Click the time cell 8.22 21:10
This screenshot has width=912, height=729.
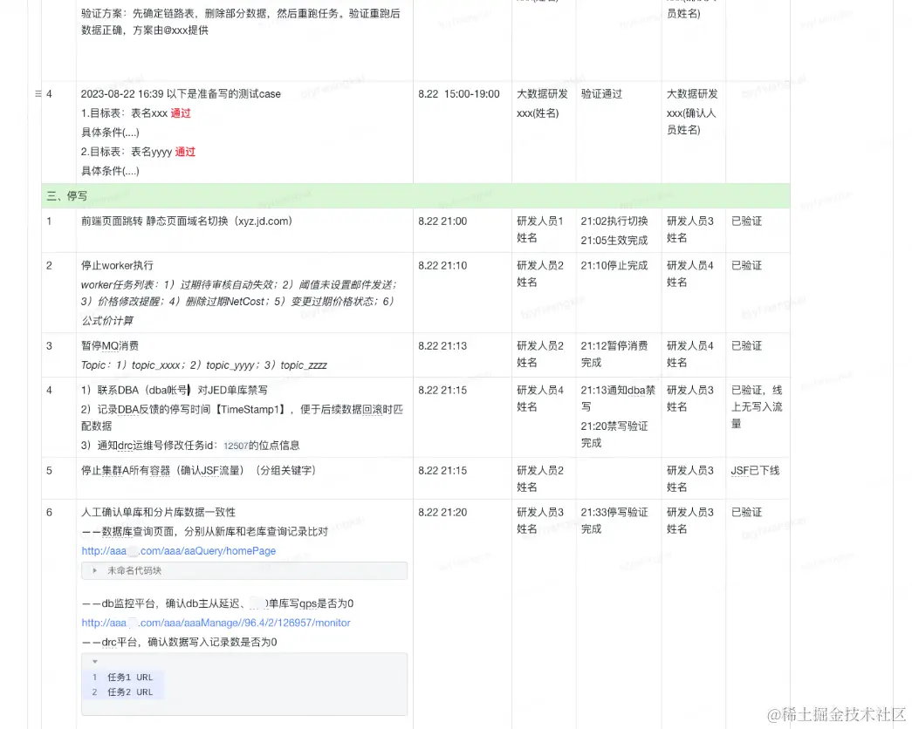(442, 265)
